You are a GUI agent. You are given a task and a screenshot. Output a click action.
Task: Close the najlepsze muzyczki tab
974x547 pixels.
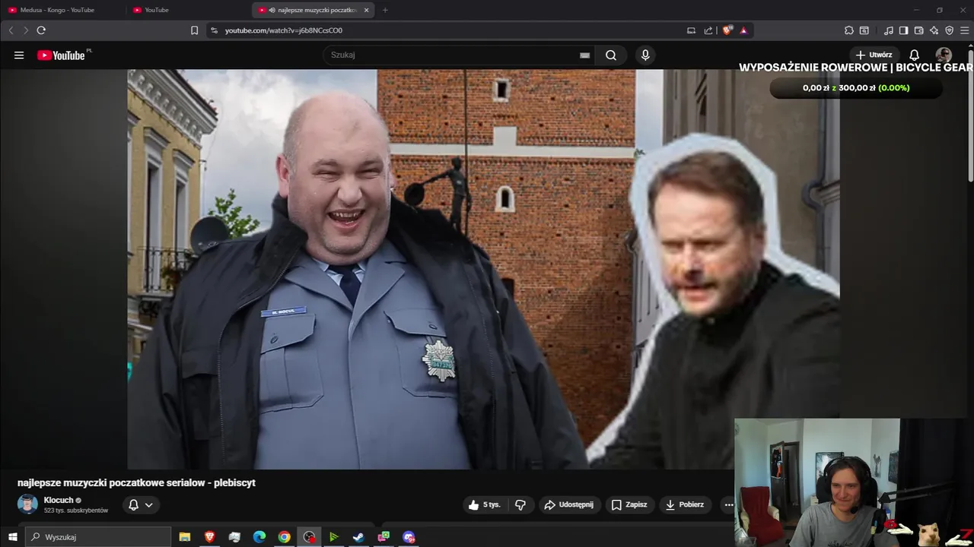(x=367, y=10)
